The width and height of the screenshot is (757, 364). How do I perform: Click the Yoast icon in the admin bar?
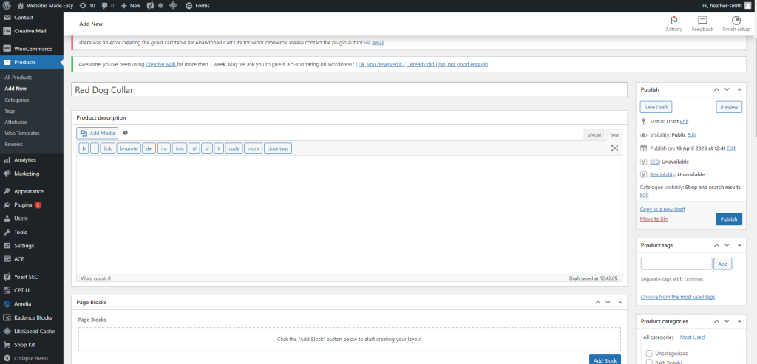(150, 5)
